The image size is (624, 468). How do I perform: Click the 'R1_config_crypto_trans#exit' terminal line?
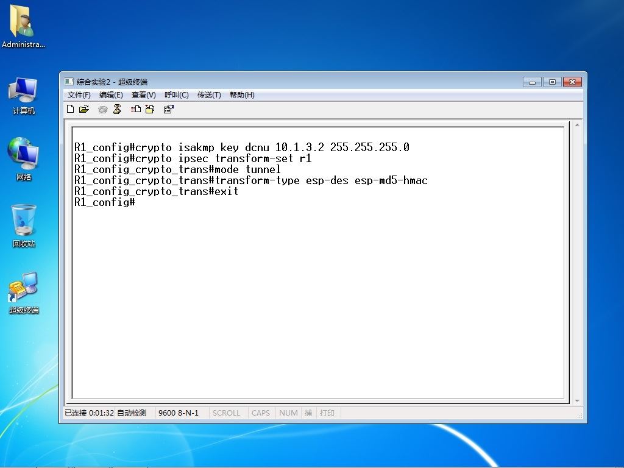157,191
